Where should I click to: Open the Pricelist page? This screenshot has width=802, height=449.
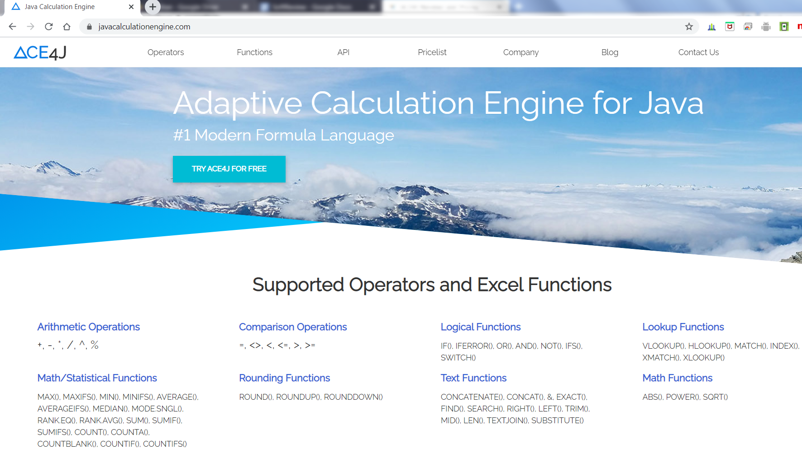click(x=432, y=52)
